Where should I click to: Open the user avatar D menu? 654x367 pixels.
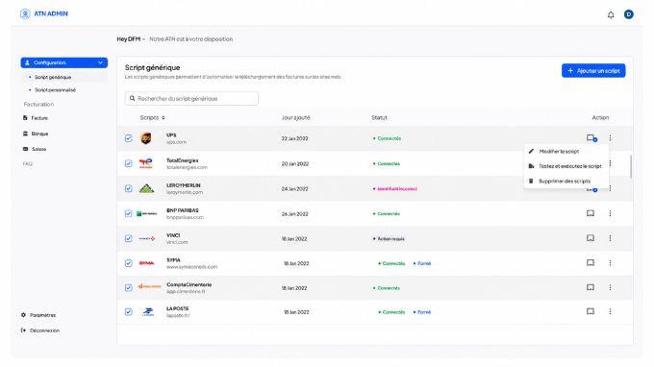[x=629, y=14]
